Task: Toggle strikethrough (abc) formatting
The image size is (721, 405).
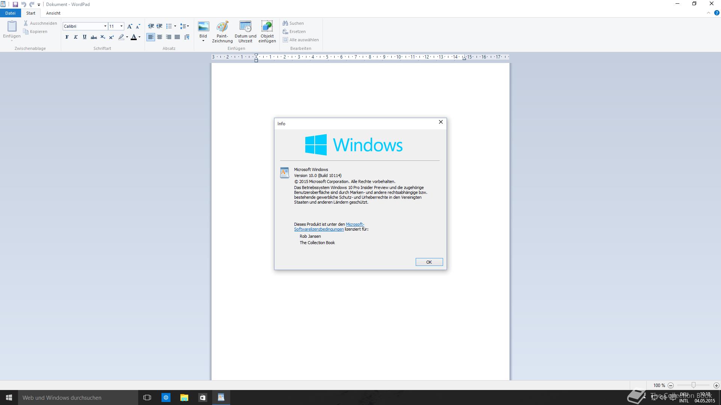Action: coord(94,37)
